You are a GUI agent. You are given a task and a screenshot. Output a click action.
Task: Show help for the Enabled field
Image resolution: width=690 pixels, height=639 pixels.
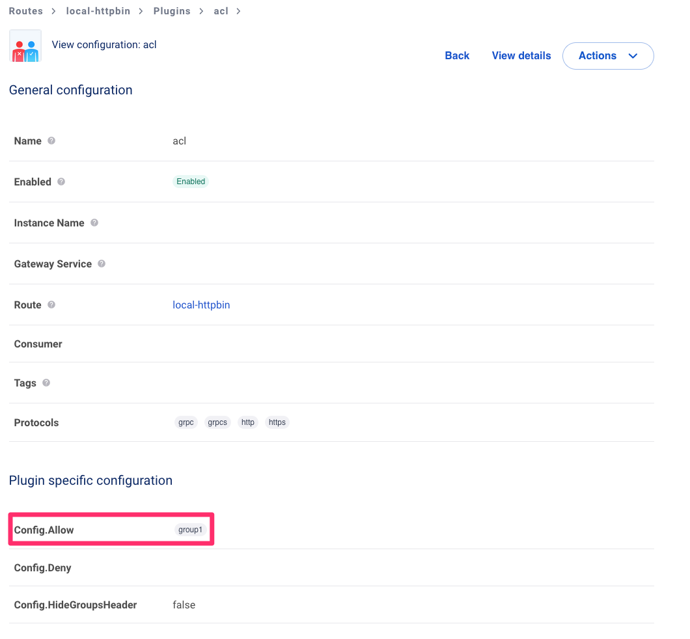[x=61, y=182]
